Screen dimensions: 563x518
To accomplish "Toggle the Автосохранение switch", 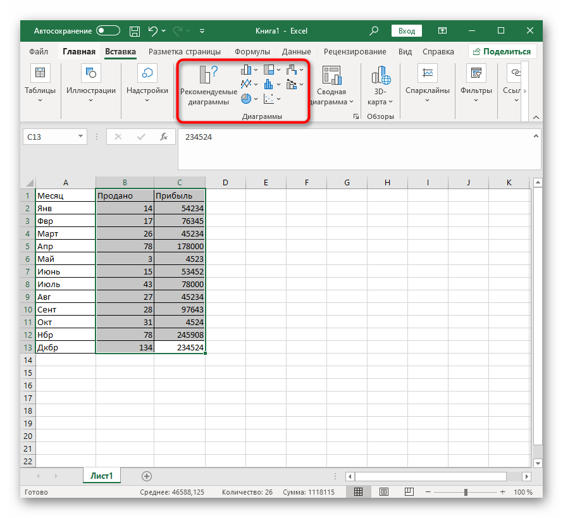I will point(108,30).
